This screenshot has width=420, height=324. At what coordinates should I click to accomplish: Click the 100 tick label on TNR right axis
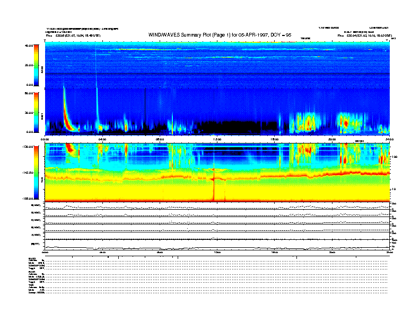coord(395,157)
